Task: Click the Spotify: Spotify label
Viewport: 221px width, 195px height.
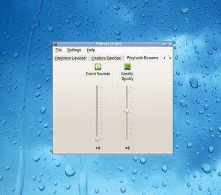Action: 127,76
